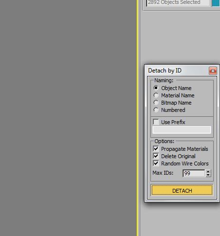Click the prefix text input field
The width and height of the screenshot is (220, 236).
click(182, 130)
